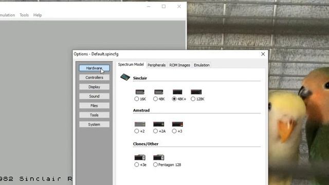Click the 48K Spectrum computer icon
Image resolution: width=329 pixels, height=185 pixels.
coord(159,92)
